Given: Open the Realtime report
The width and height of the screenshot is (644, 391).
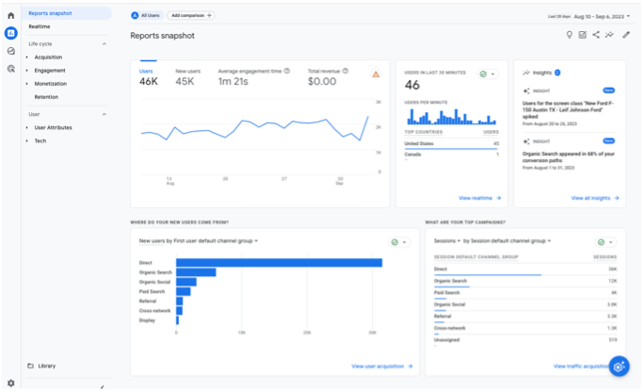Looking at the screenshot, I should 40,26.
